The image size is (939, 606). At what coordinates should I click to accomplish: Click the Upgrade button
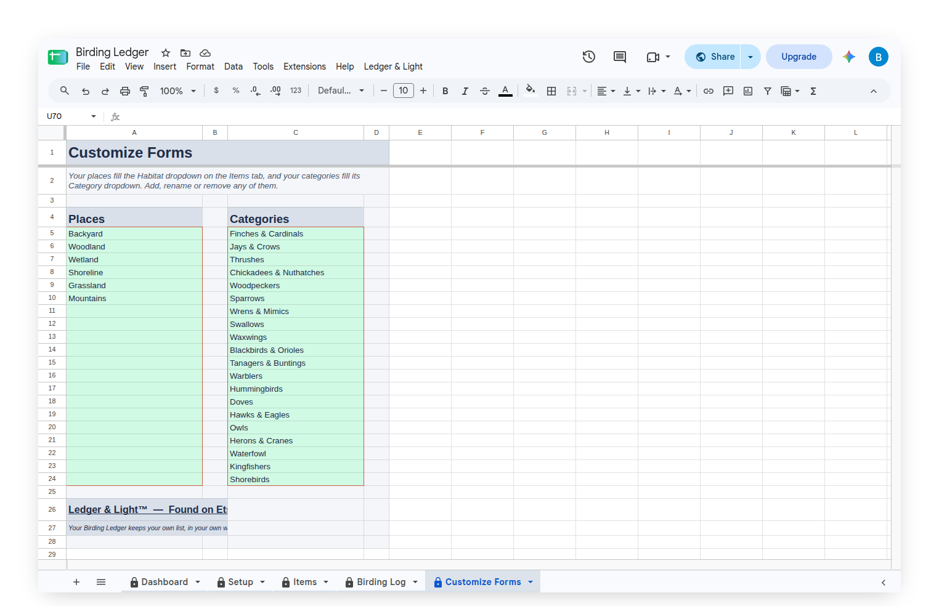pyautogui.click(x=799, y=57)
